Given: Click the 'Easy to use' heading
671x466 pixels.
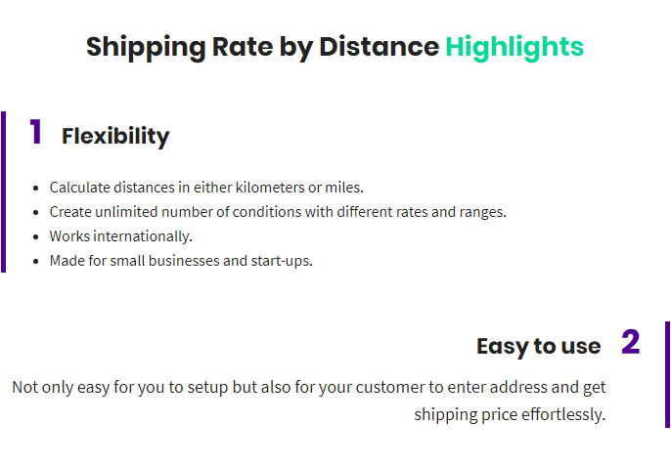Looking at the screenshot, I should (x=538, y=346).
